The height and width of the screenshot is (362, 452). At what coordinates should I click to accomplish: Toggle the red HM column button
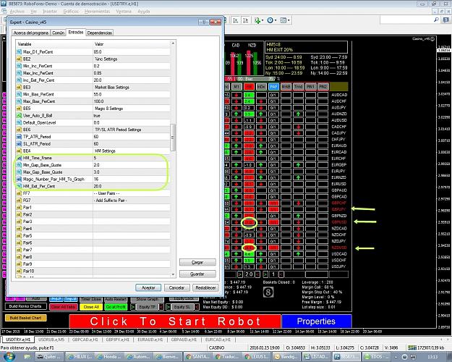point(249,86)
